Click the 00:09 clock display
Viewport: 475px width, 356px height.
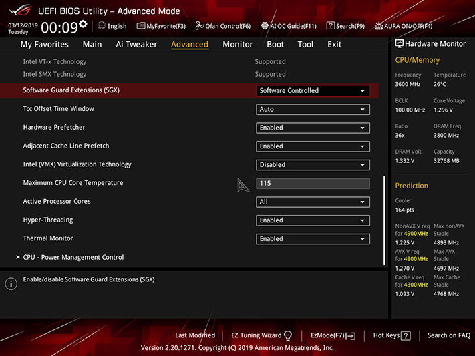59,27
